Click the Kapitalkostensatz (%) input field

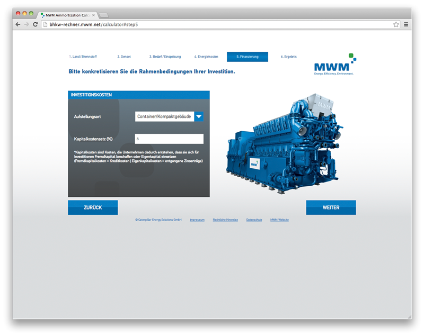tap(169, 139)
